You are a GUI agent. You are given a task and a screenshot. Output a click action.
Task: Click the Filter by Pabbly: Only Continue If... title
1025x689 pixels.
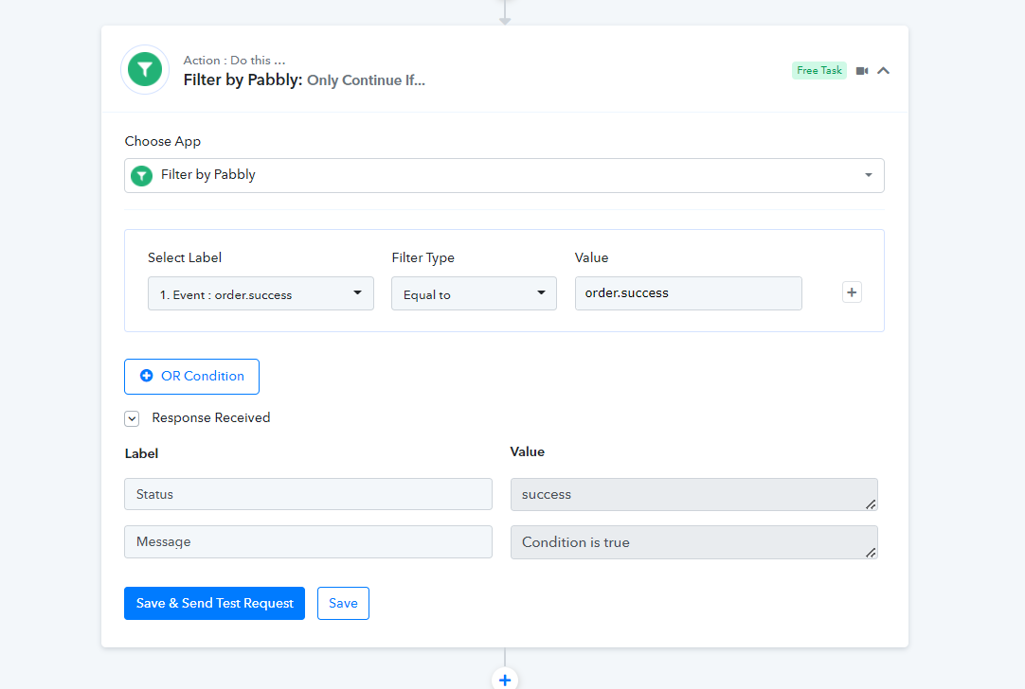click(304, 80)
